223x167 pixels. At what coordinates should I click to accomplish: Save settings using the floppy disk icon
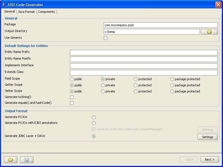[x=27, y=160]
